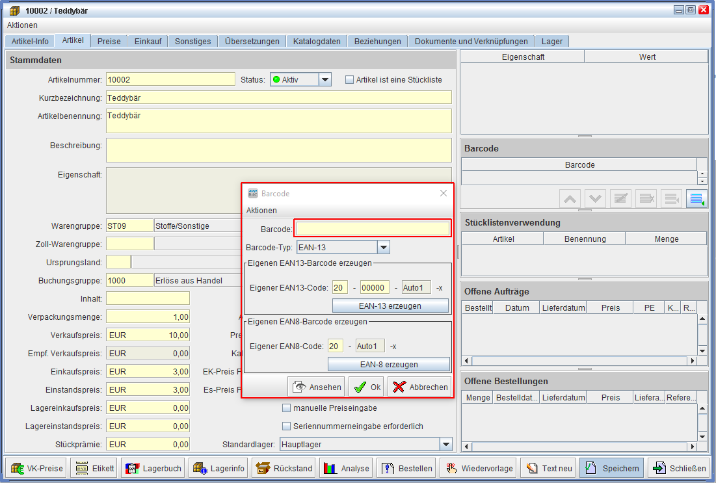The width and height of the screenshot is (716, 483).
Task: Show Lagerinfo stock information
Action: pos(219,468)
